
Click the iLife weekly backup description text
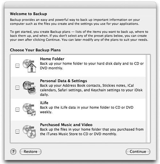pos(87,110)
